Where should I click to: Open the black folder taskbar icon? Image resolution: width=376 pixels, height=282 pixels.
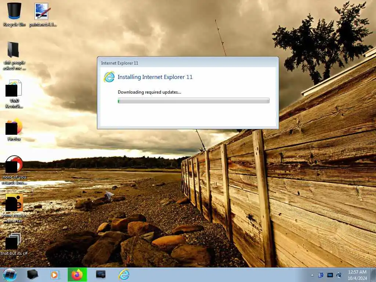click(x=32, y=275)
